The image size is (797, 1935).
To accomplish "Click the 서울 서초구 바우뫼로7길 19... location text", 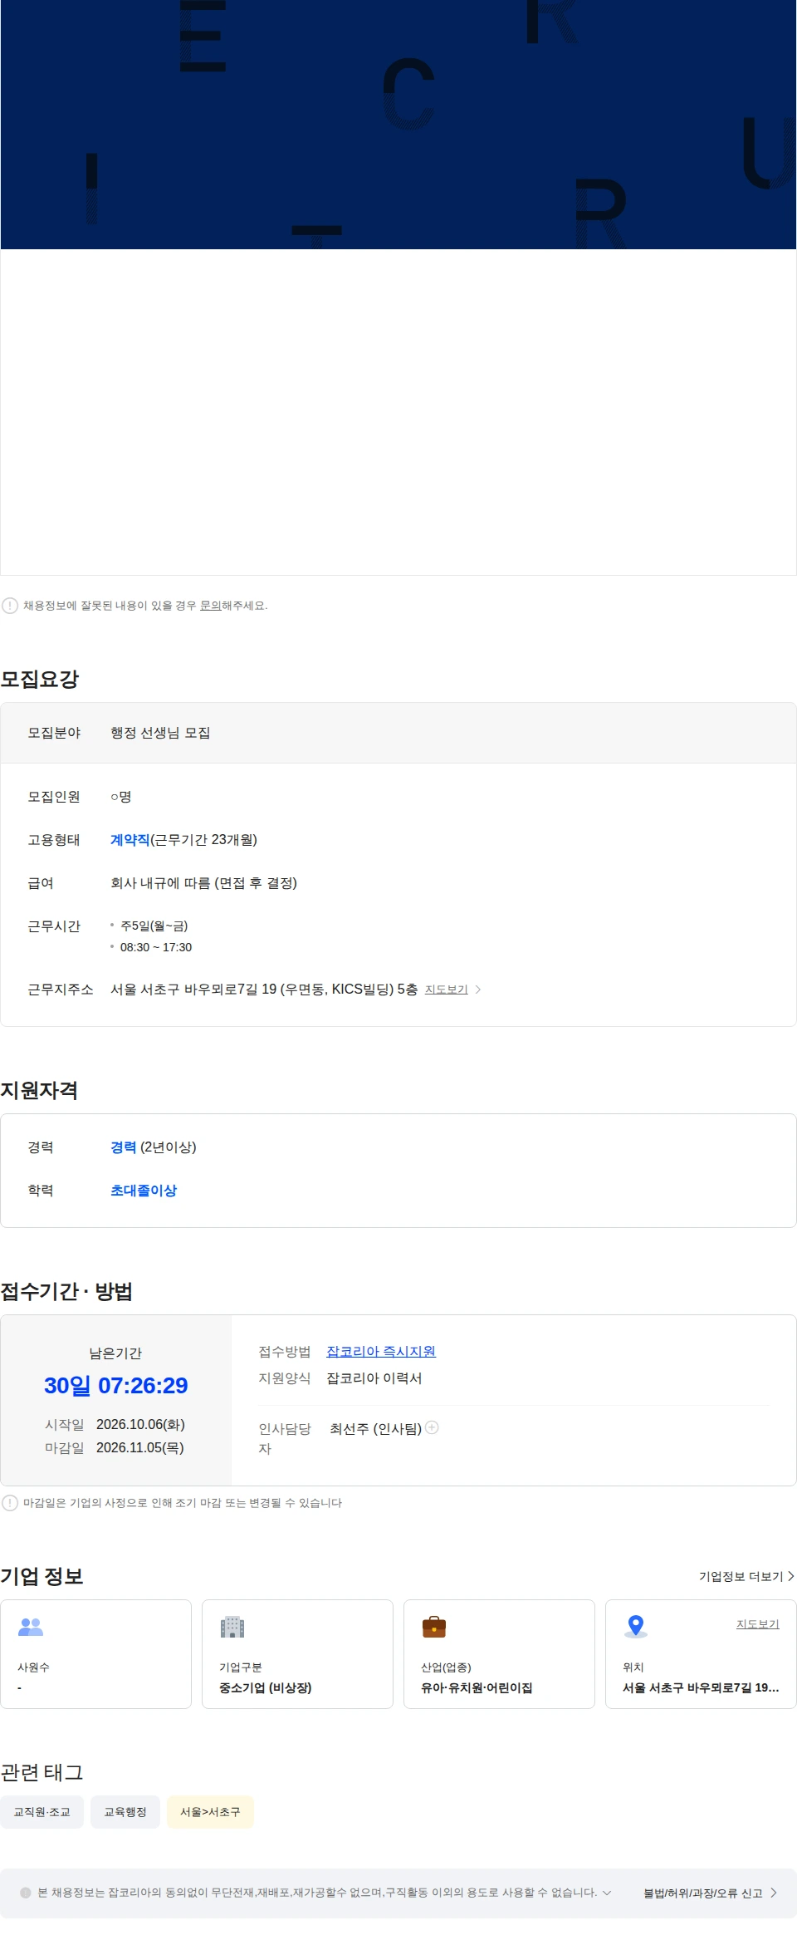I will pyautogui.click(x=701, y=1687).
